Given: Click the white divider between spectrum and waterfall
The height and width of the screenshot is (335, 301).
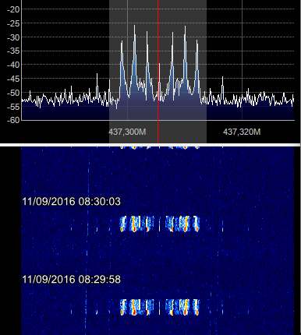Looking at the screenshot, I should click(x=150, y=145).
